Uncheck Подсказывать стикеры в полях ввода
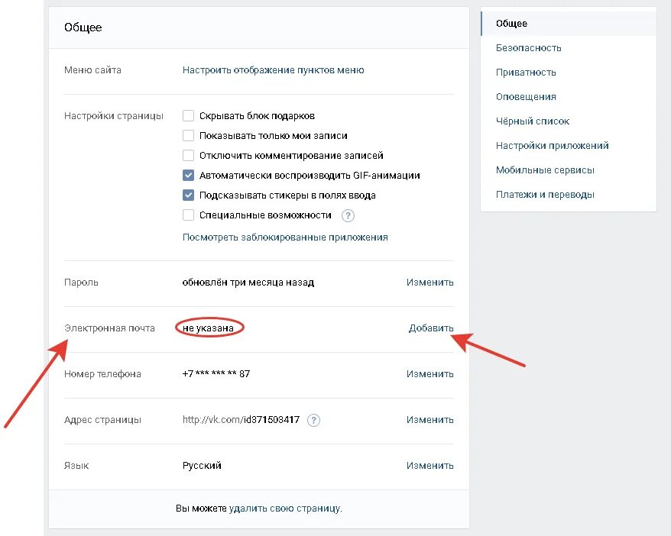 (188, 195)
